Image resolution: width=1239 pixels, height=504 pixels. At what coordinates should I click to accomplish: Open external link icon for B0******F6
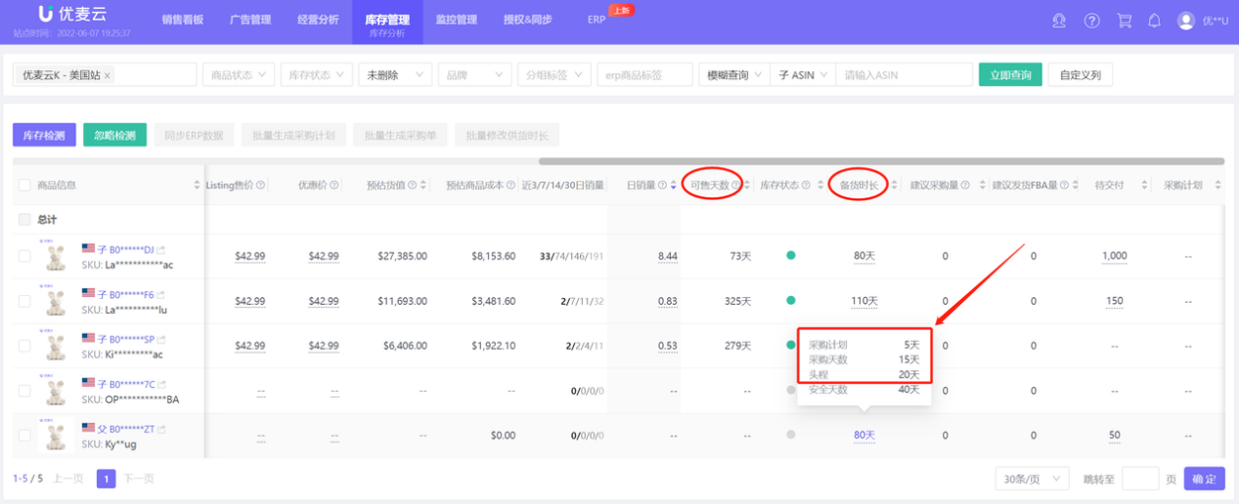160,293
